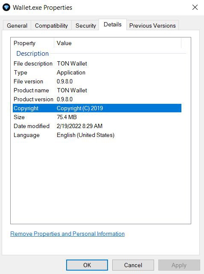
Task: Select the Type Application row
Action: [97, 72]
